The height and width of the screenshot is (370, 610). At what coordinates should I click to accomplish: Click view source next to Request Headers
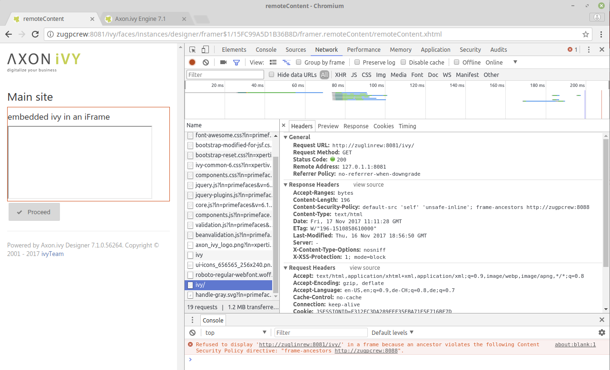[365, 268]
